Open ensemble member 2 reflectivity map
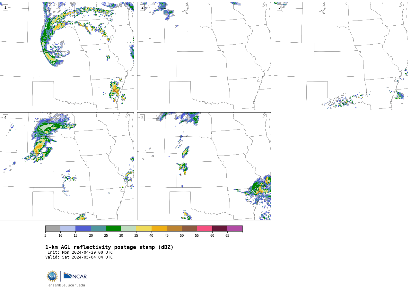The image size is (411, 289). (x=204, y=56)
